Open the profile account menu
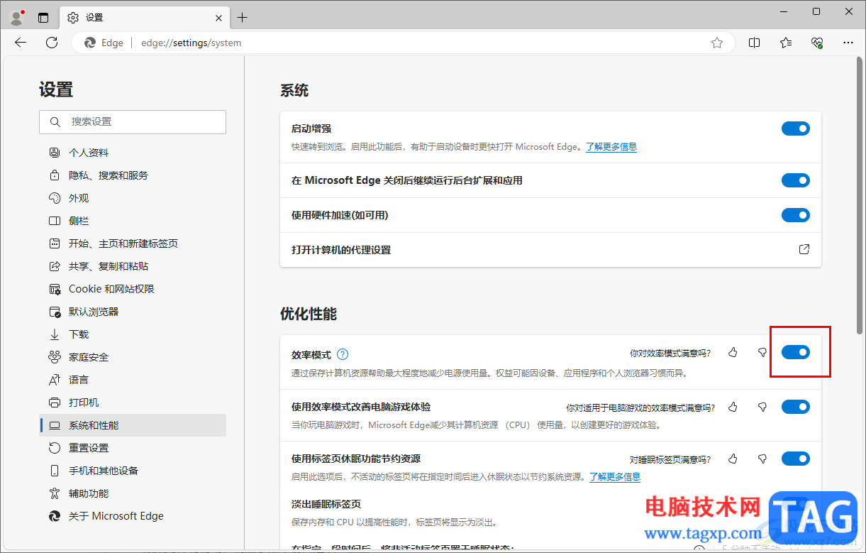Screen dimensions: 866x553 (17, 17)
